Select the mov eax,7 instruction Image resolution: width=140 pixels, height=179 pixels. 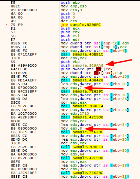71,88
